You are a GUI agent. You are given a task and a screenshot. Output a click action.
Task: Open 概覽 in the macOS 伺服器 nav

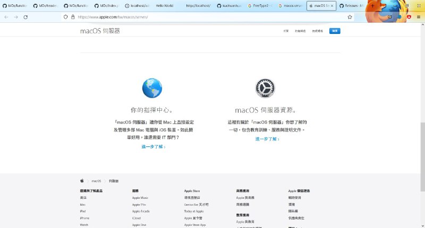[x=286, y=31]
